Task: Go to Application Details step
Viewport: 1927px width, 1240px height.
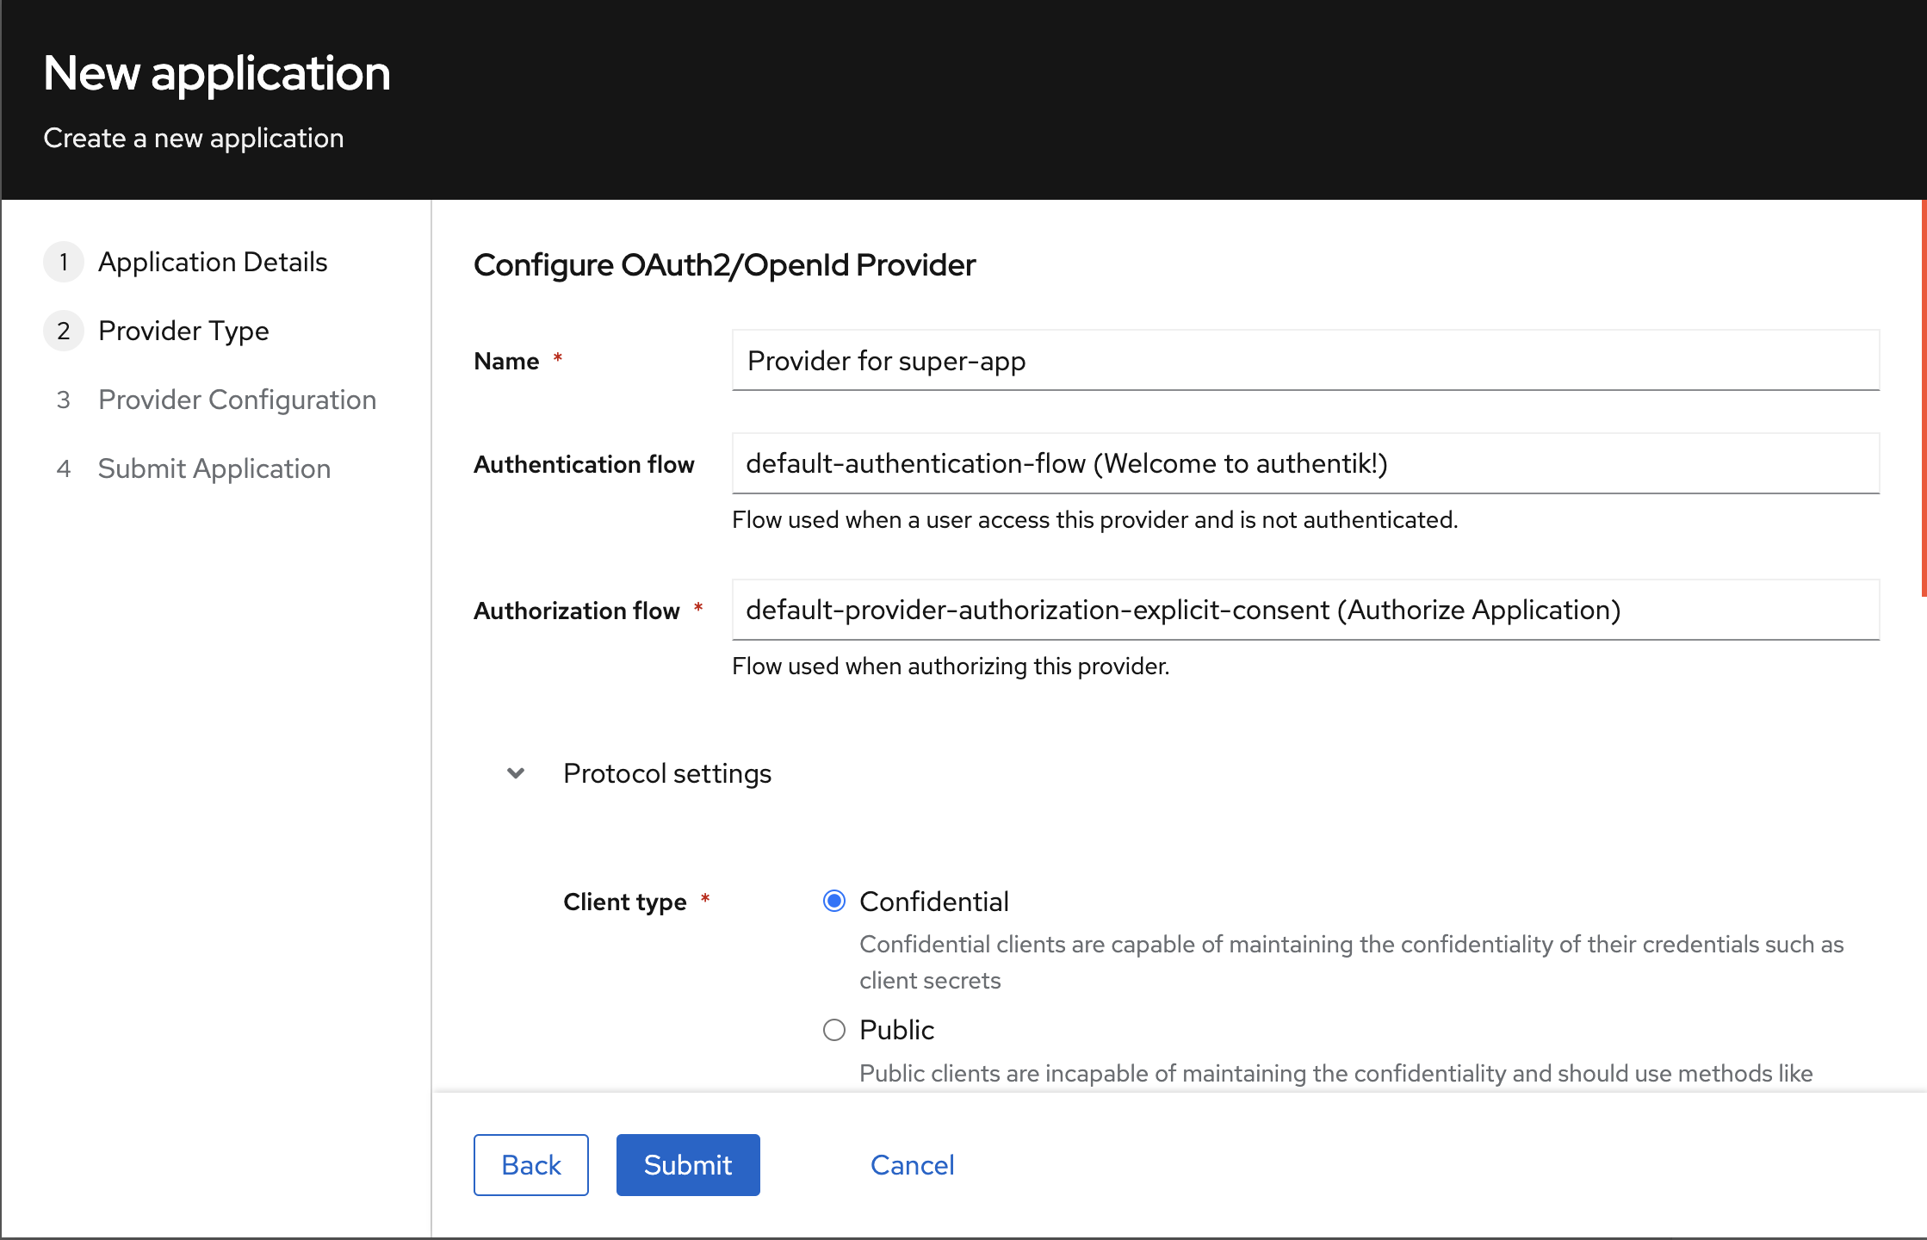Action: pyautogui.click(x=213, y=262)
